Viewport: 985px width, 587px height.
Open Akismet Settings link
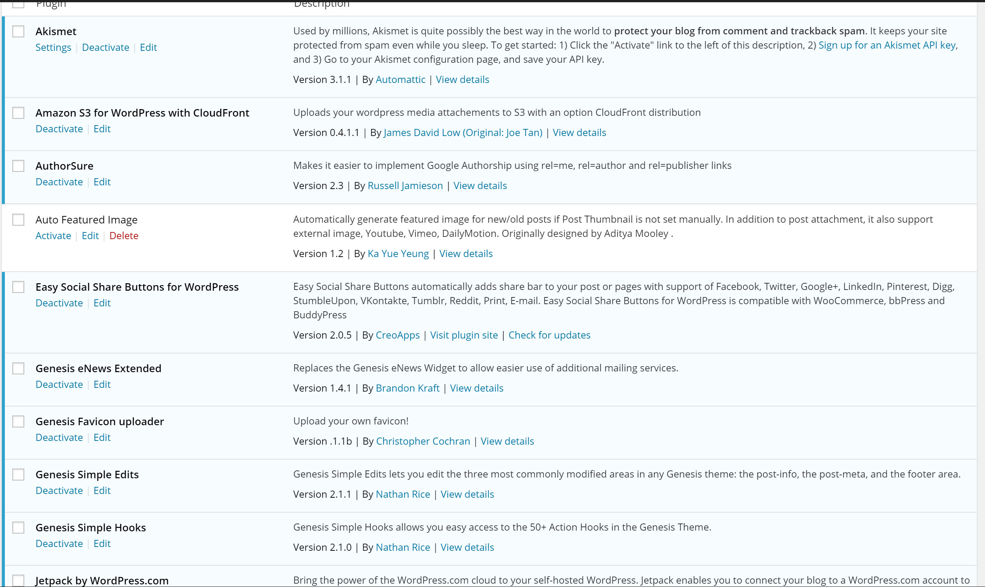tap(53, 47)
